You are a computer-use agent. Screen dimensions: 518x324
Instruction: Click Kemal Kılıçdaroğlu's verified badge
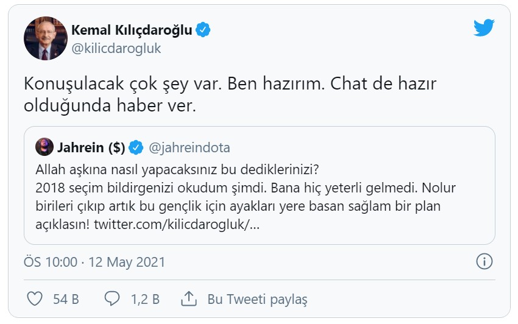coord(204,30)
